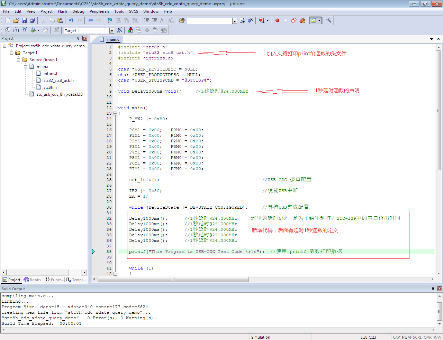The width and height of the screenshot is (443, 340).
Task: Rebuild all target files icon
Action: (24, 30)
